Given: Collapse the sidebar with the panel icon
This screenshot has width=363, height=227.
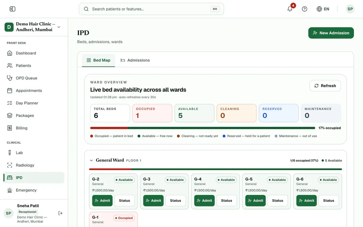Looking at the screenshot, I should pos(12,9).
